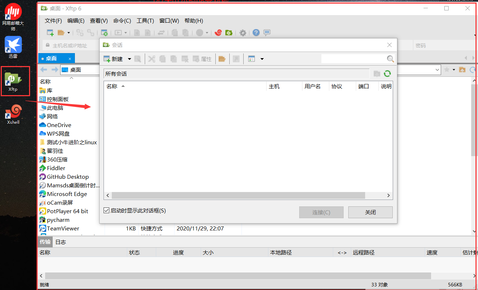Expand the 新建 button dropdown arrow
This screenshot has width=478, height=290.
129,59
